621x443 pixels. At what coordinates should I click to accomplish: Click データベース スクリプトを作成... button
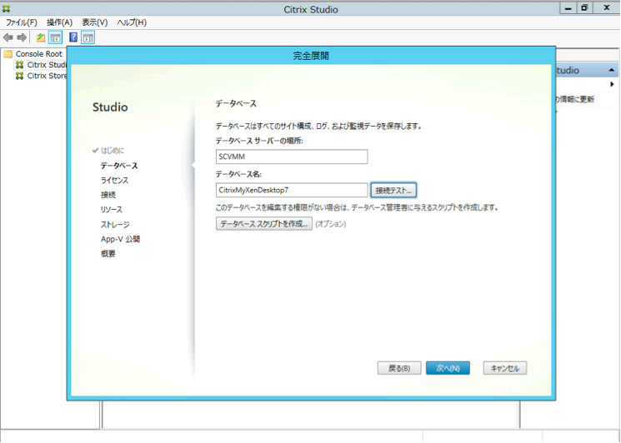point(263,224)
